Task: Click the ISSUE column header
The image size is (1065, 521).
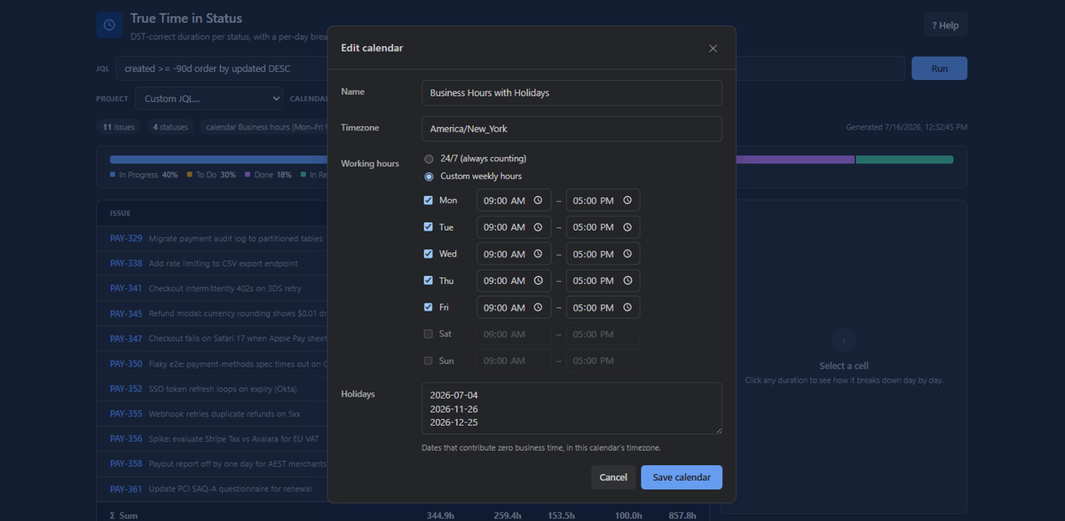Action: [x=121, y=214]
